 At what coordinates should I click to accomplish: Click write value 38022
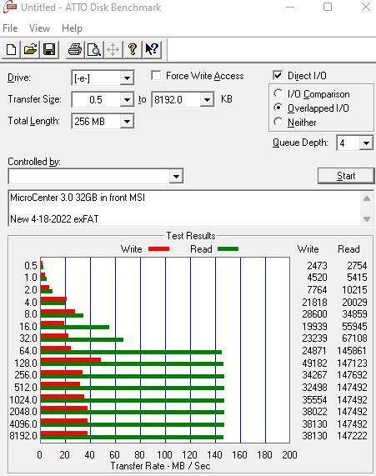click(314, 412)
